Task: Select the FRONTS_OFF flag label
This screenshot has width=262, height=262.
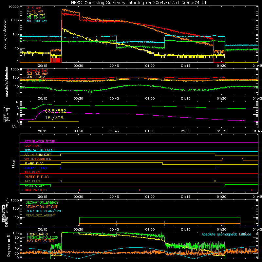Action: click(x=34, y=186)
